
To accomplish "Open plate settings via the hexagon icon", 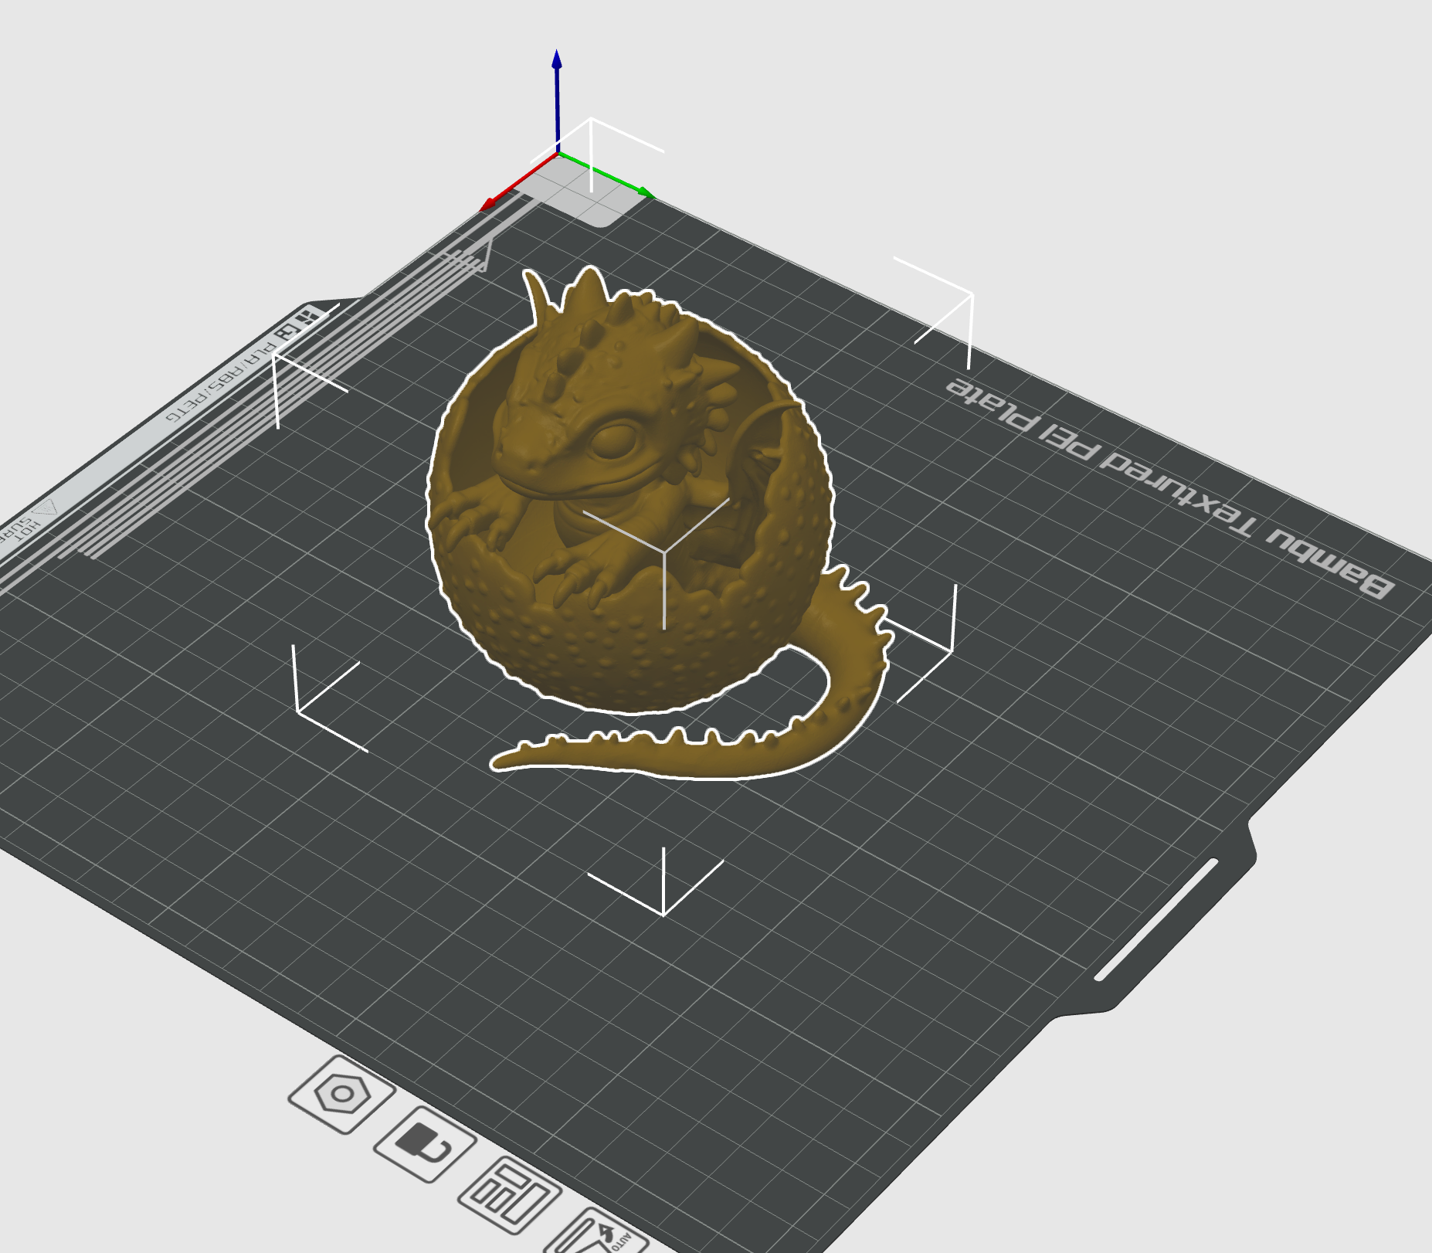I will pyautogui.click(x=341, y=1094).
